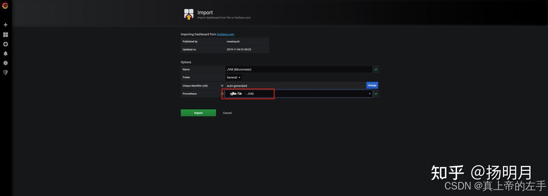Expand the Prometheus data source dropdown
This screenshot has height=196, width=548.
point(299,94)
